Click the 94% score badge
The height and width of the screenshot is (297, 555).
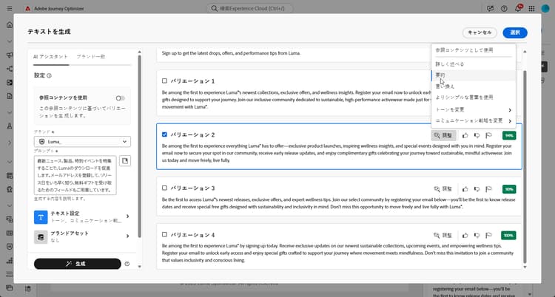509,135
